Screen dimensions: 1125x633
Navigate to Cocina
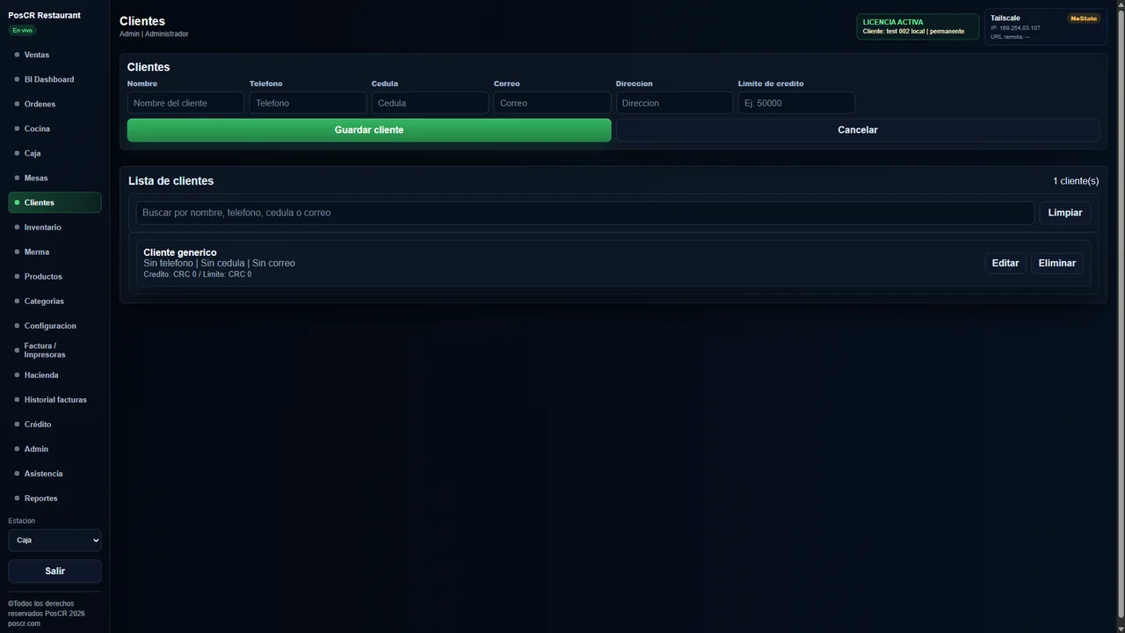pos(54,128)
